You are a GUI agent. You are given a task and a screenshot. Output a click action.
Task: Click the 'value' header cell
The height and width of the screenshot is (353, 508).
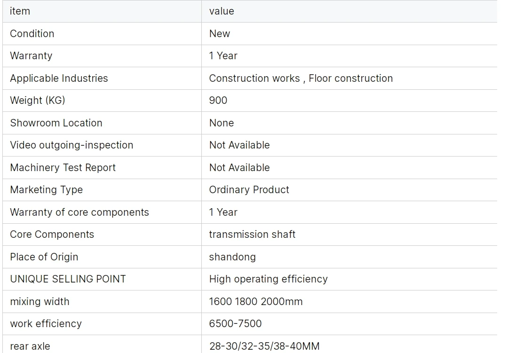click(x=222, y=11)
